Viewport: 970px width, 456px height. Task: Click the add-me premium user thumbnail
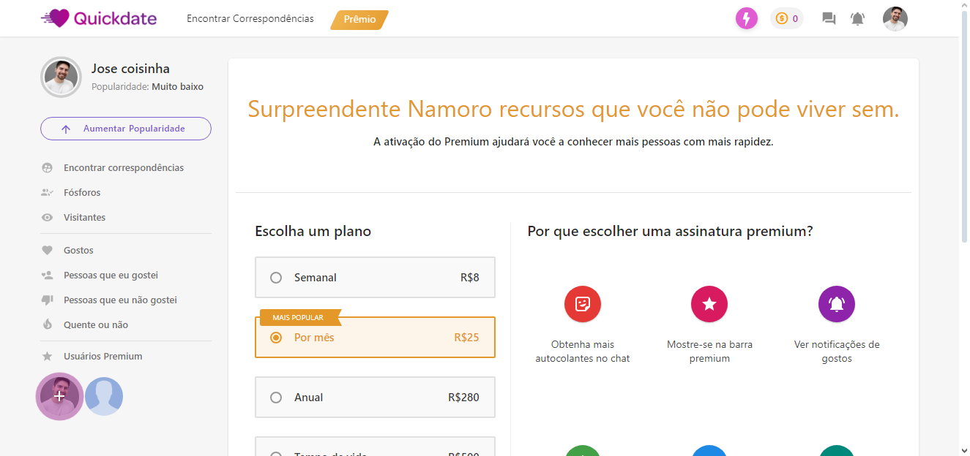(59, 396)
